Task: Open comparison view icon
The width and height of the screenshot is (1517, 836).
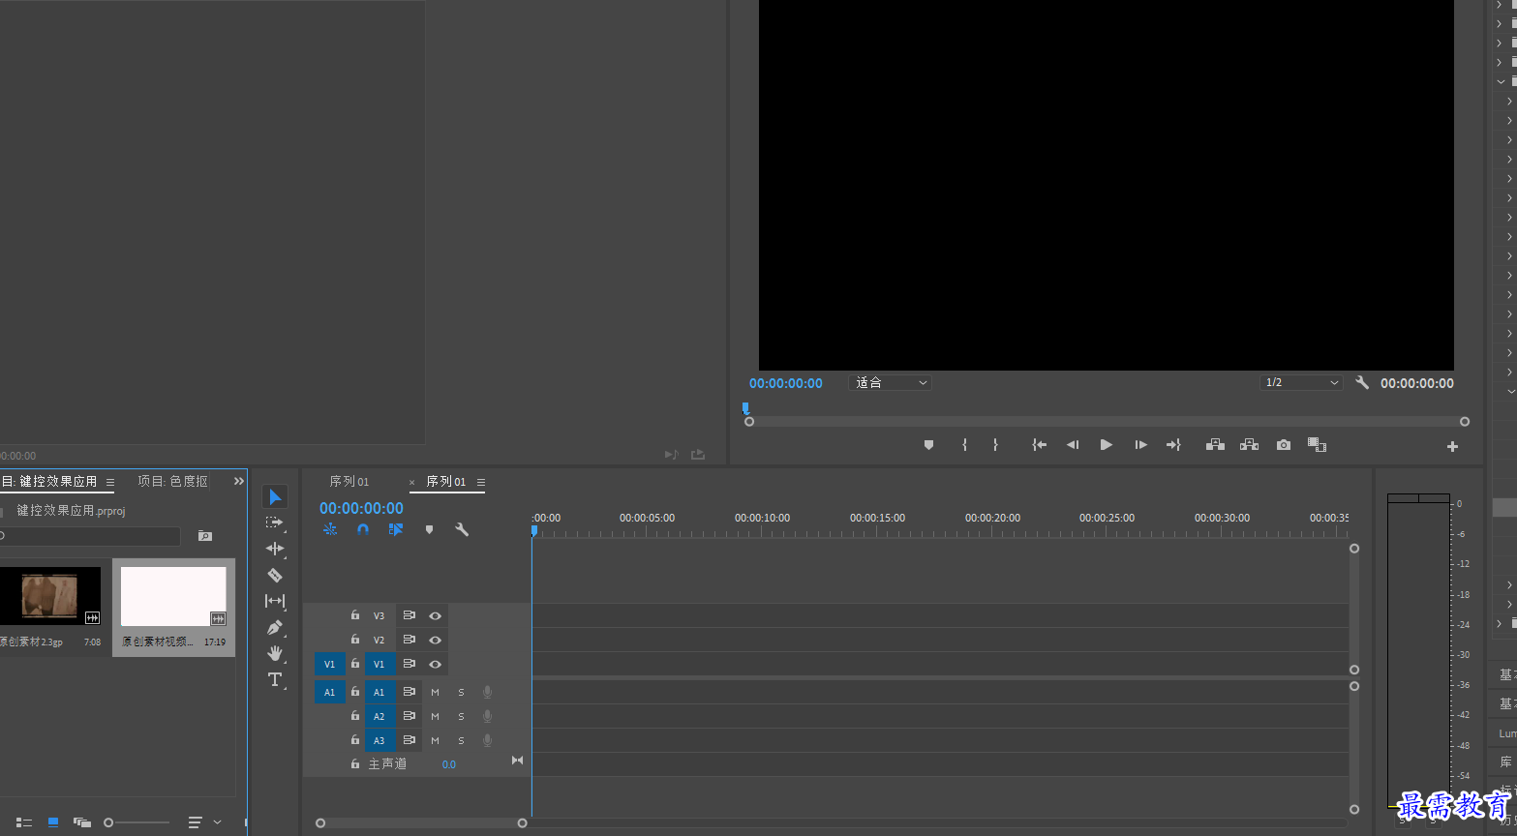Action: pos(1317,445)
